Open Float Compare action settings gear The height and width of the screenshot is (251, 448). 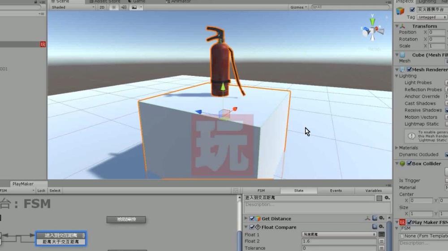coord(381,227)
